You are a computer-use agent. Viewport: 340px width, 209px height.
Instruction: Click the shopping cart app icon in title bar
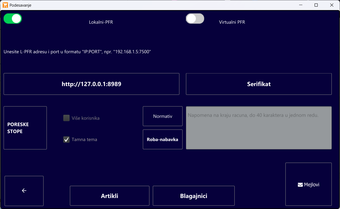(x=5, y=5)
